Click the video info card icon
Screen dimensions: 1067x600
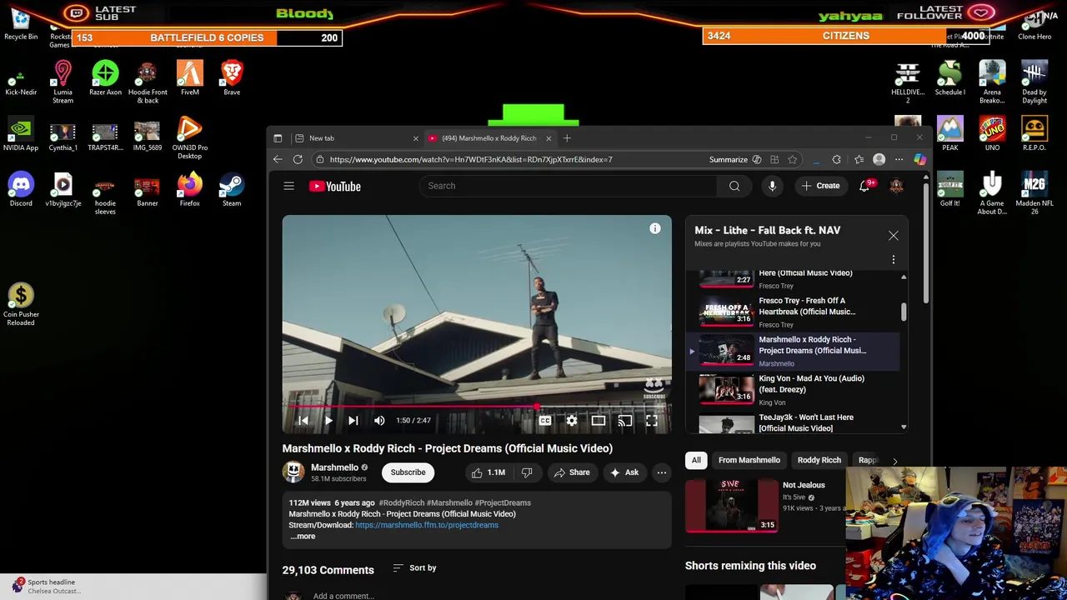click(x=655, y=228)
